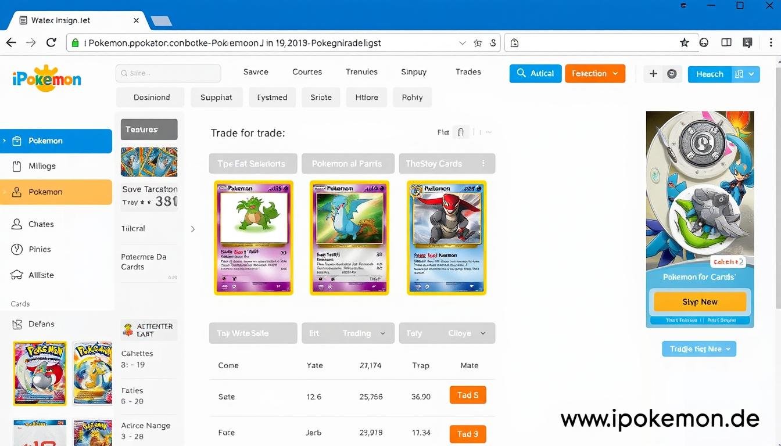This screenshot has width=781, height=446.
Task: Select the Chates icon in the sidebar
Action: pyautogui.click(x=17, y=224)
